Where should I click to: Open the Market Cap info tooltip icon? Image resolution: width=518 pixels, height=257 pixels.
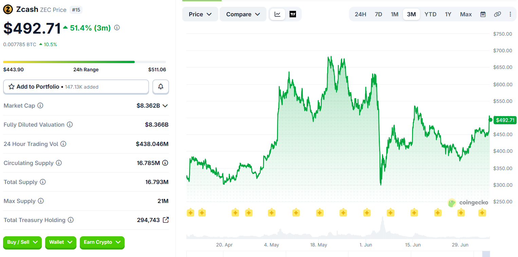(40, 106)
